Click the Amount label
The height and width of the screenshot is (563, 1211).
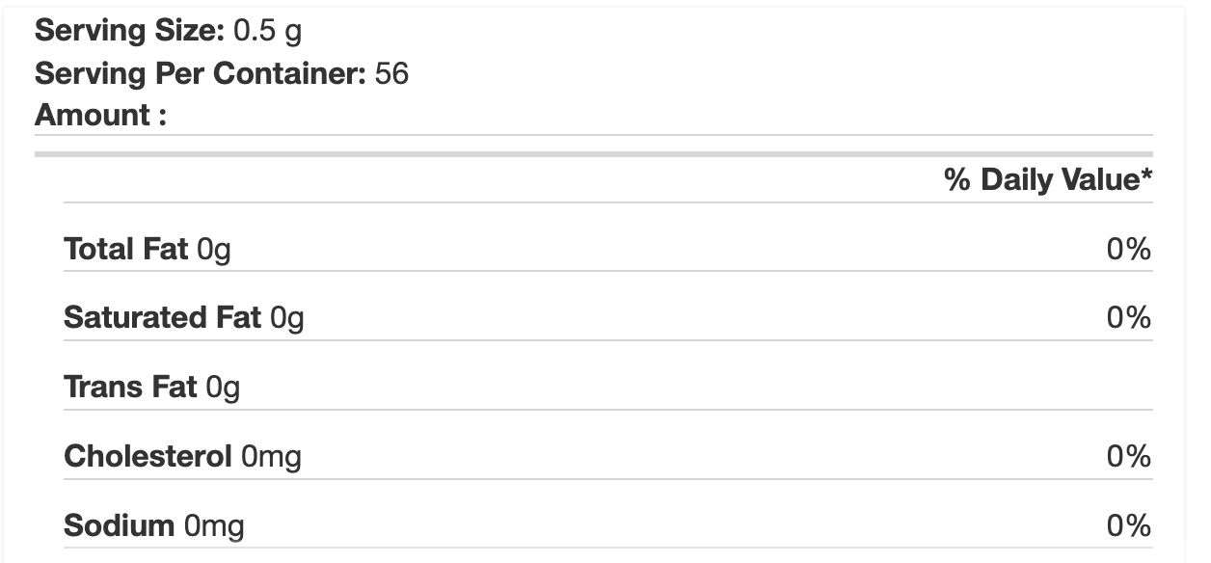click(x=100, y=116)
